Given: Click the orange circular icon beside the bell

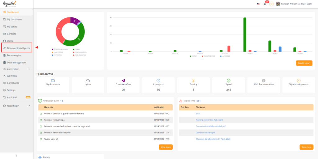Looking at the screenshot, I should pos(271,4).
